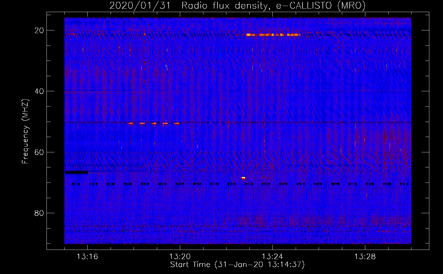Viewport: 443px width, 274px height.
Task: Click the time tick label '13:28'
Action: point(365,257)
